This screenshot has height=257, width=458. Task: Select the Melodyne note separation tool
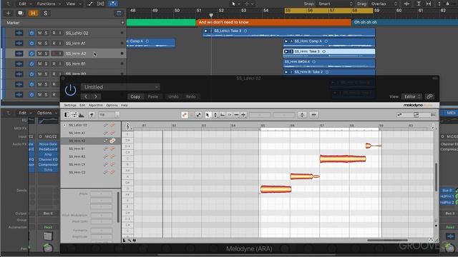pyautogui.click(x=243, y=115)
